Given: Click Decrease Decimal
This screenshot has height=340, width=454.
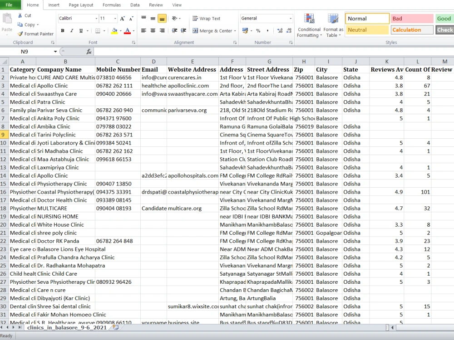Looking at the screenshot, I should (x=289, y=30).
